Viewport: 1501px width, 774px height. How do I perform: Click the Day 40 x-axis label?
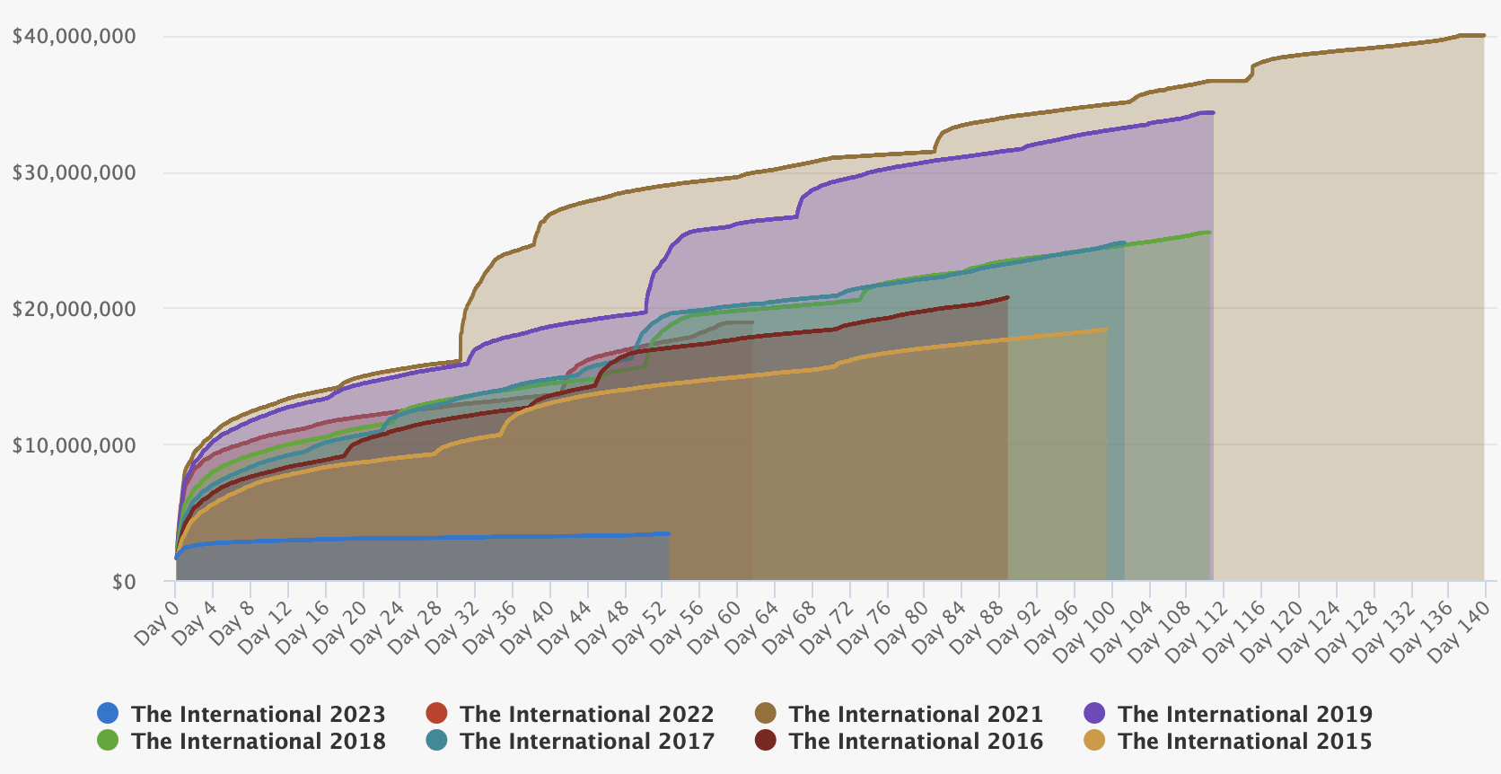click(528, 627)
